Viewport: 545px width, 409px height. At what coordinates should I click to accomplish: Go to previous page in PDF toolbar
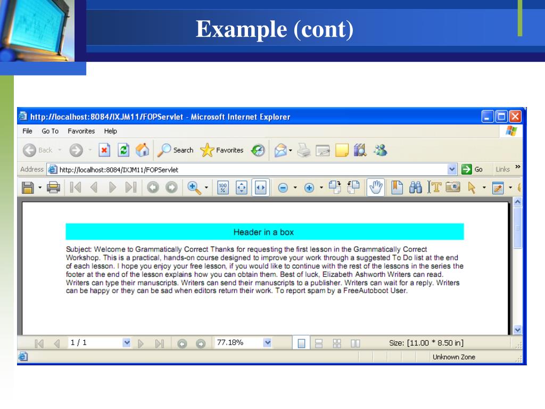coord(94,187)
